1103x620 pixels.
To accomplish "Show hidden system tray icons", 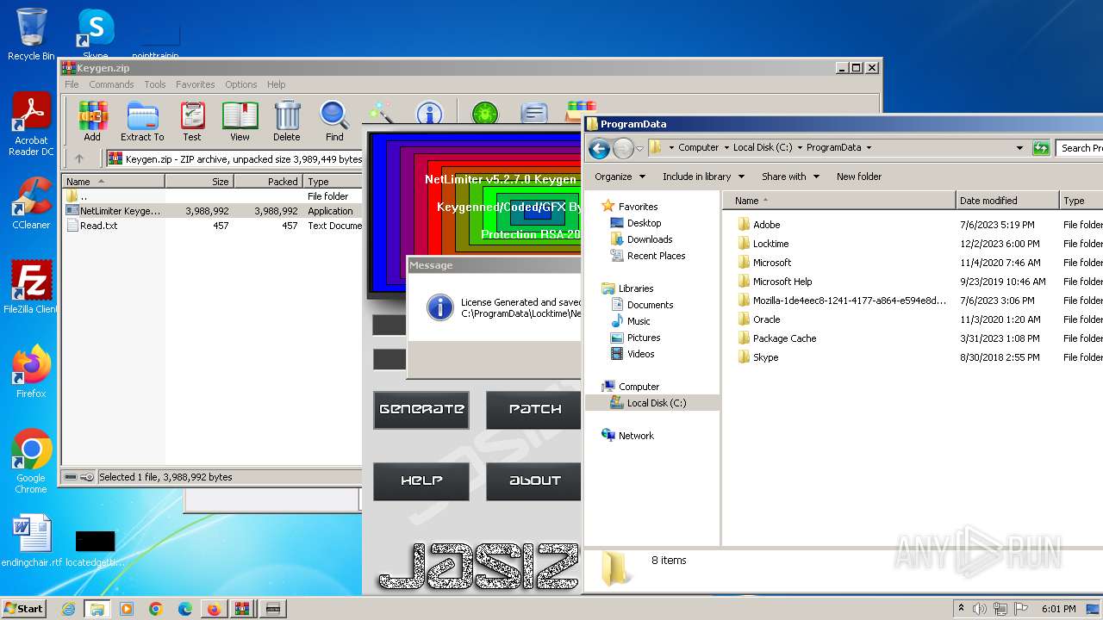I will [x=961, y=609].
